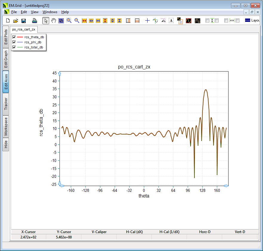Click the top Y-axis range handle arrow
Viewport: 263px width, 251px height.
point(60,74)
